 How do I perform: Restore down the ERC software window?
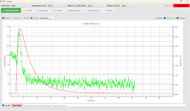pos(181,1)
